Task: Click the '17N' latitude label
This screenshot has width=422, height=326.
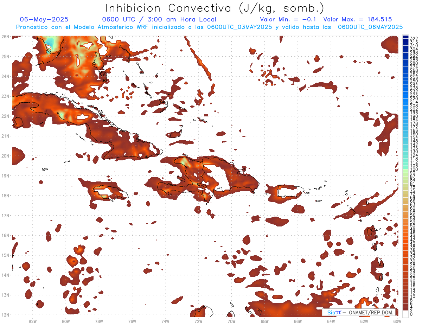Action: pos(5,215)
